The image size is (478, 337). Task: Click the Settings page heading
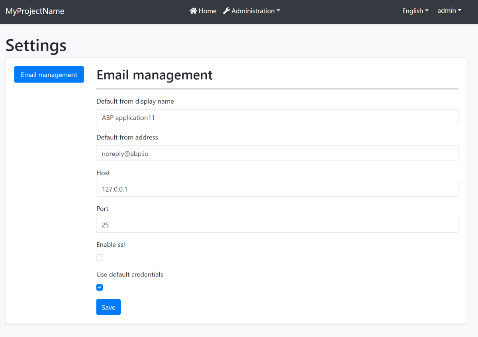(x=36, y=45)
